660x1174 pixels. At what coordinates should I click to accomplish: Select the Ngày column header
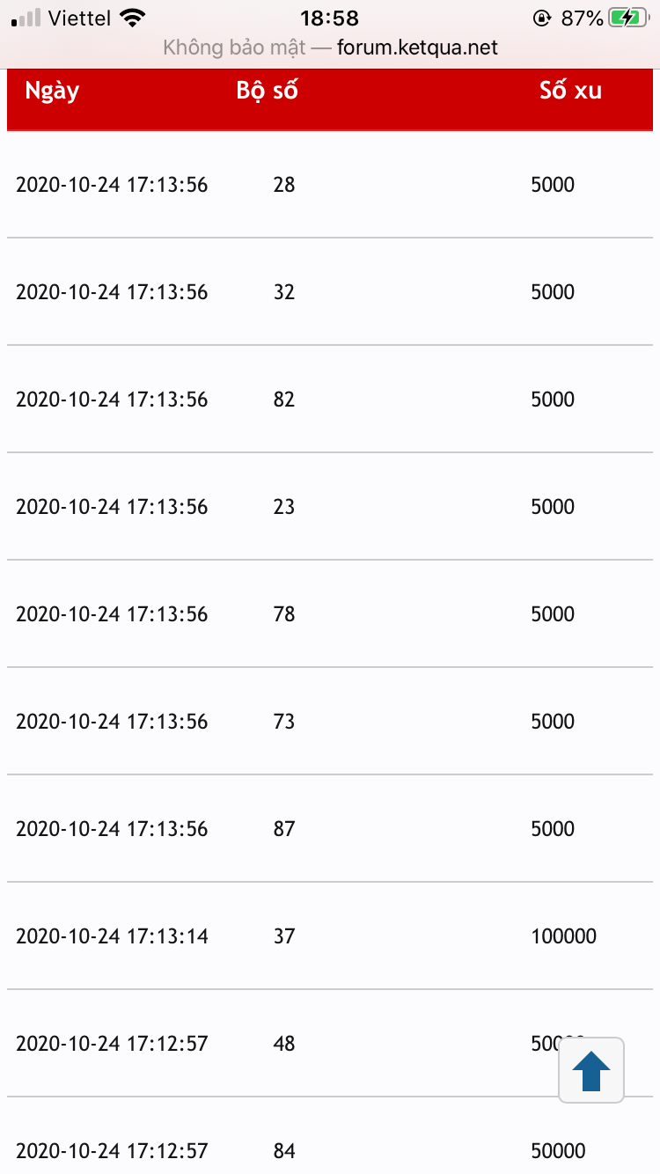[x=52, y=91]
